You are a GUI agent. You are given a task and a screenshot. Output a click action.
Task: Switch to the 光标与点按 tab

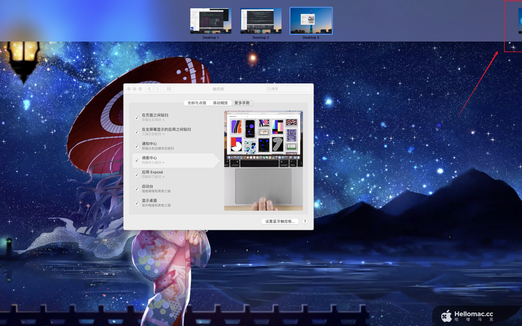pos(197,103)
